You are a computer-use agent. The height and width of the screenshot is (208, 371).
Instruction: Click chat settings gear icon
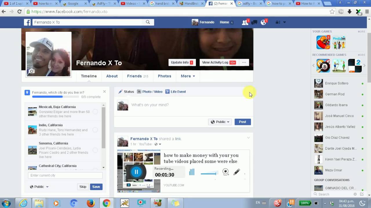point(355,194)
